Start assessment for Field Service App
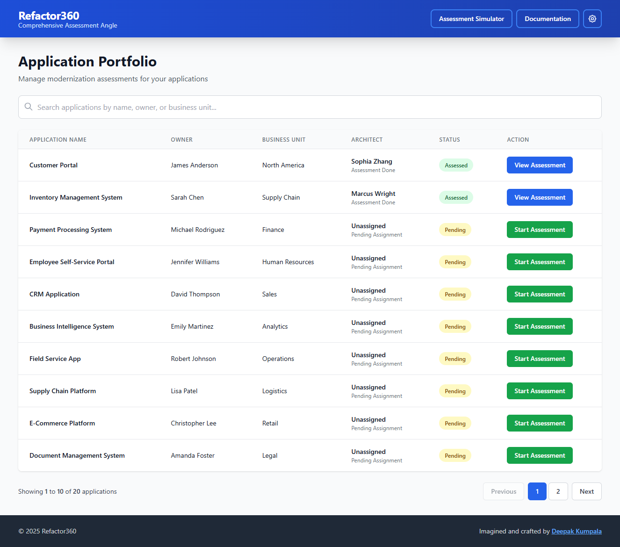620x547 pixels. 539,359
